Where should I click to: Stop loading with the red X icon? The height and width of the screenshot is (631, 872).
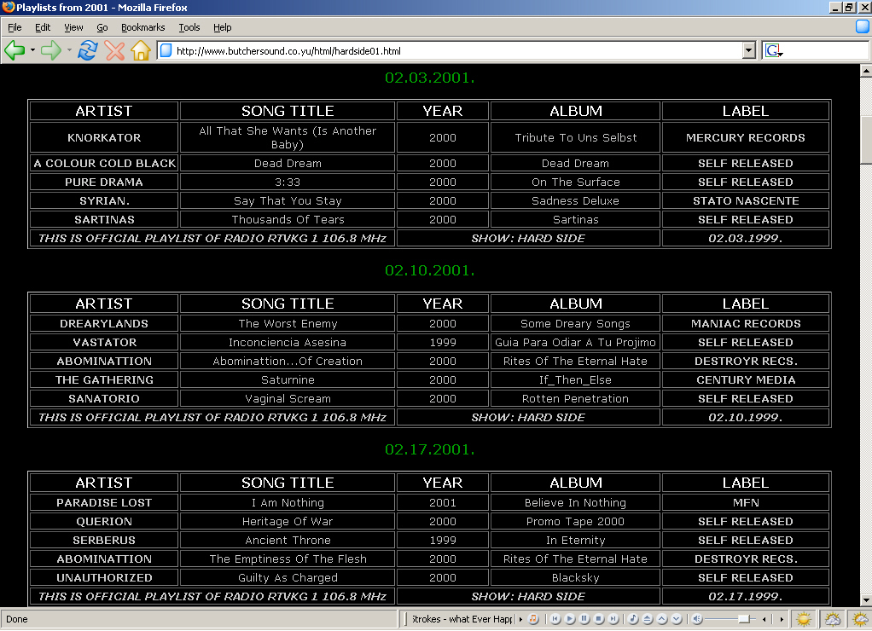coord(114,50)
